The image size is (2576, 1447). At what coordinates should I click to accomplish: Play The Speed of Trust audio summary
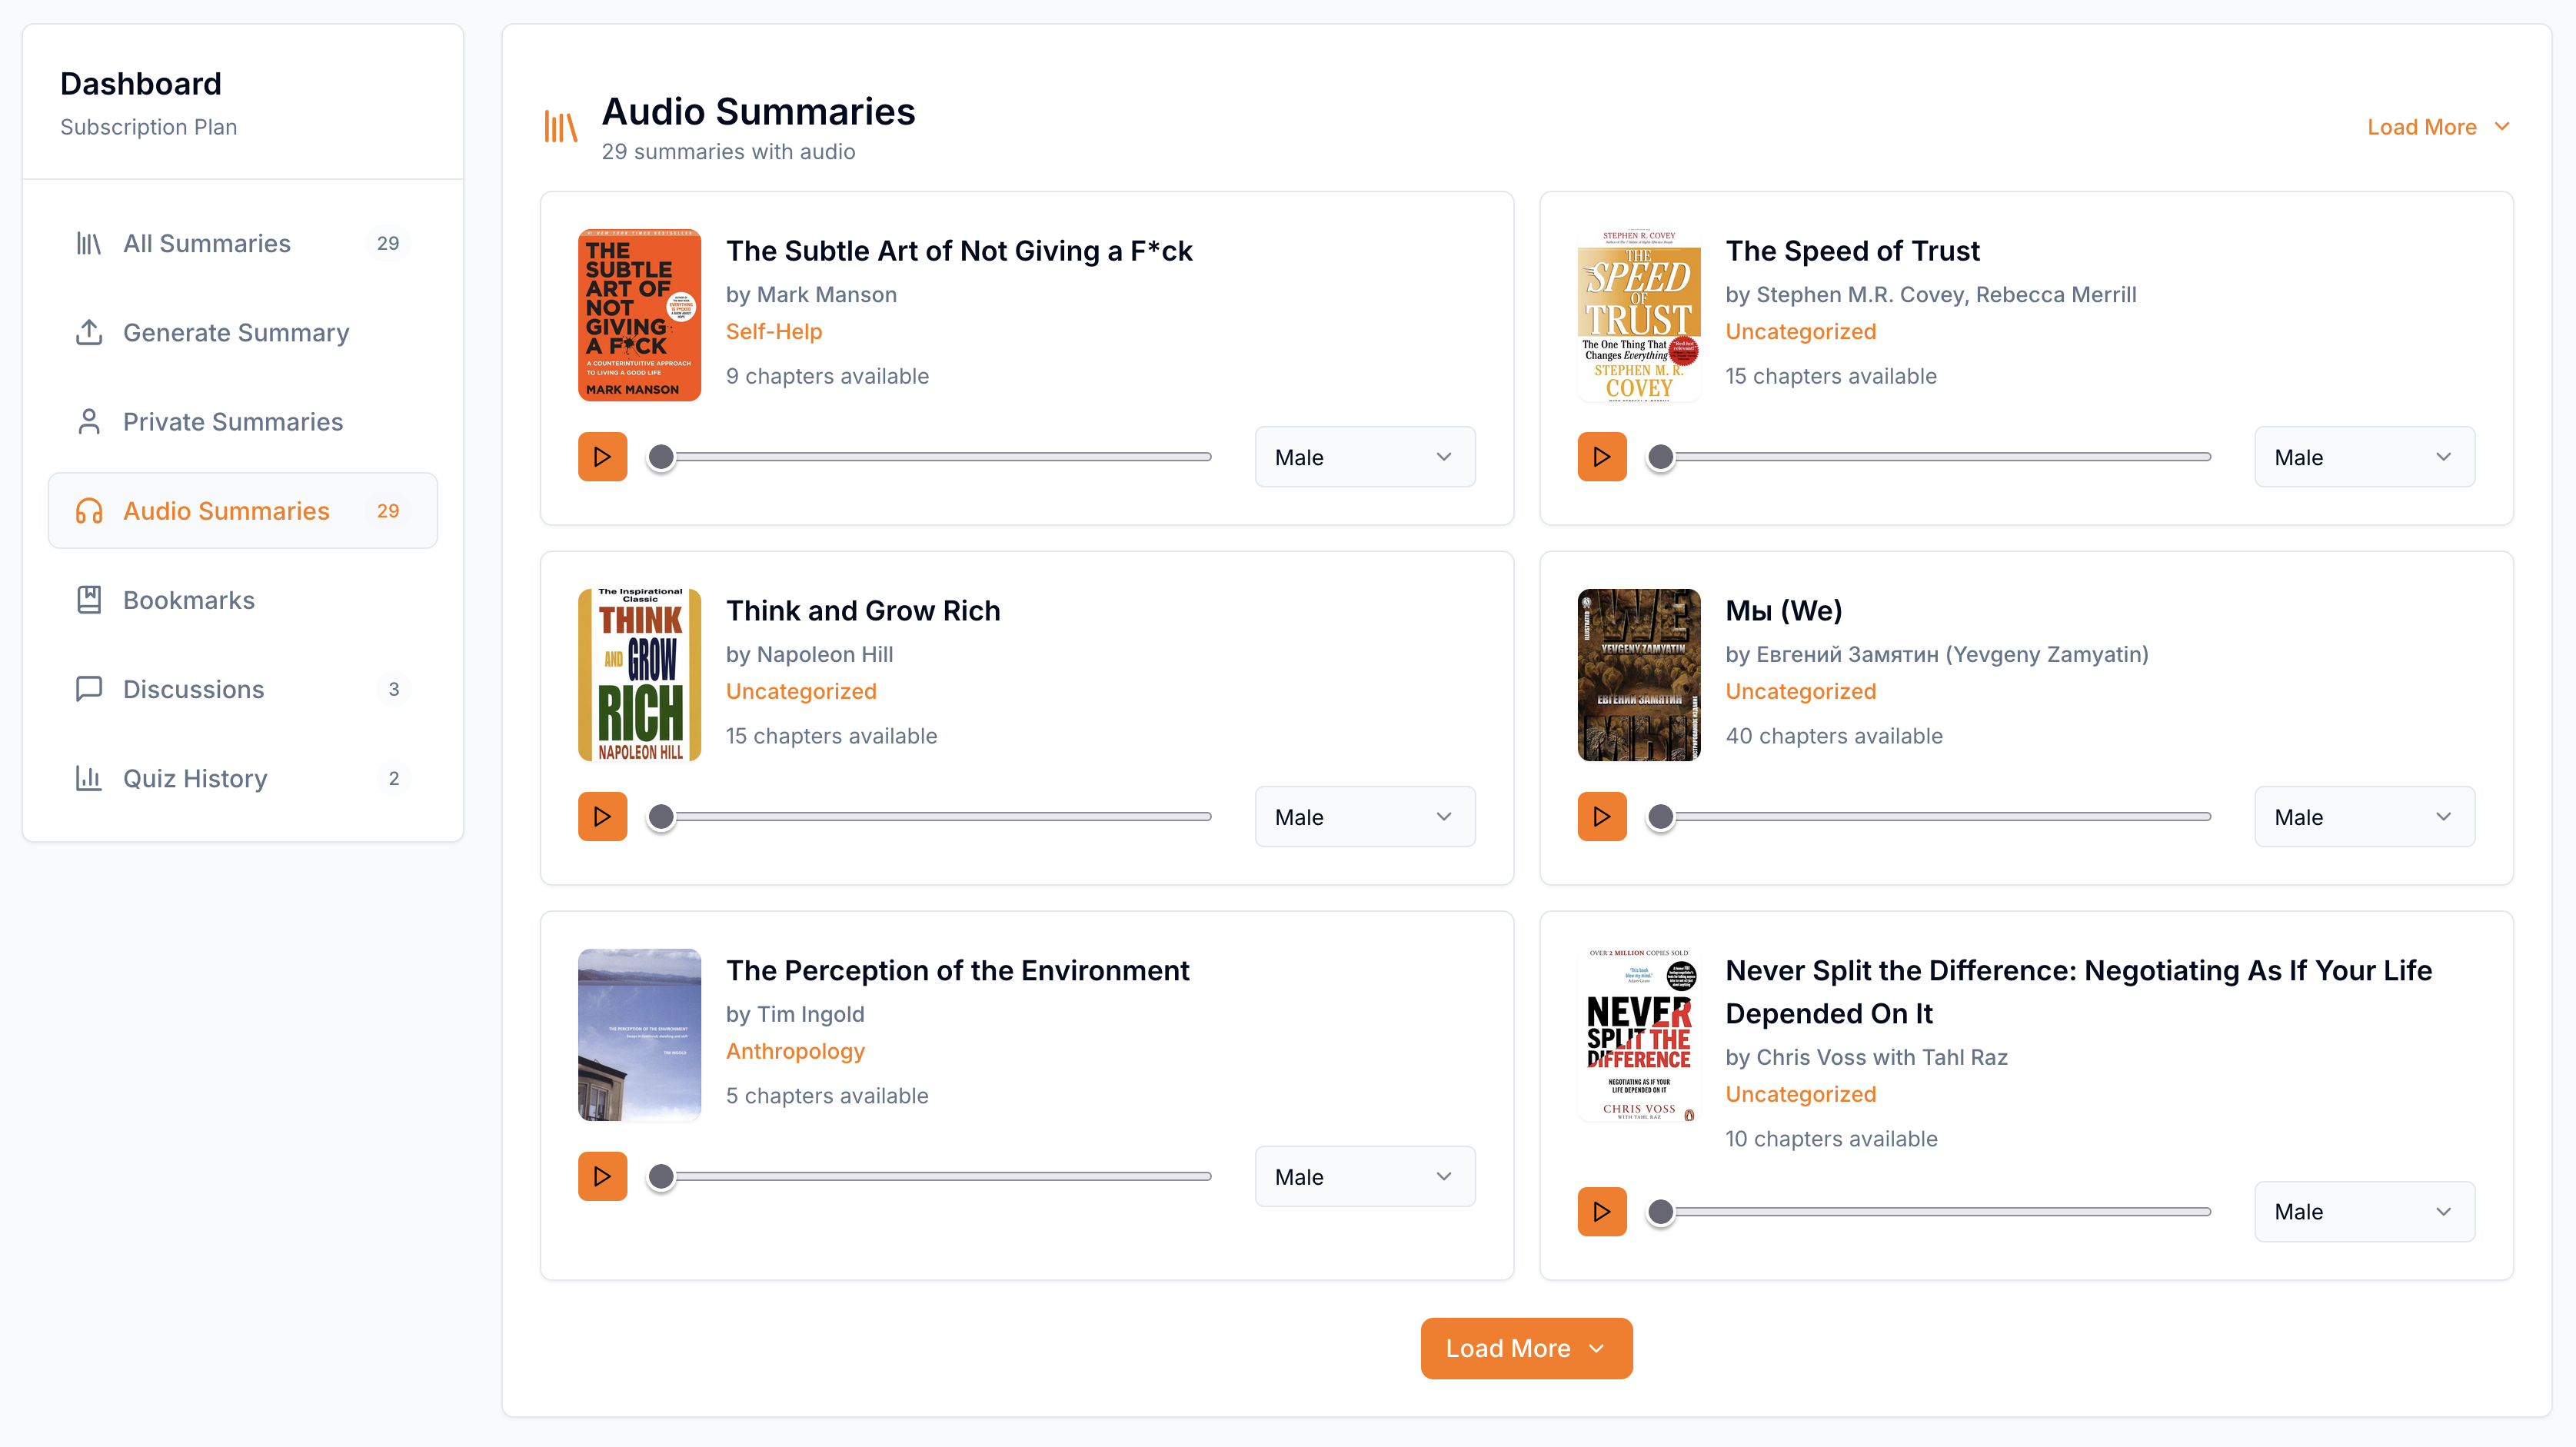[x=1601, y=457]
